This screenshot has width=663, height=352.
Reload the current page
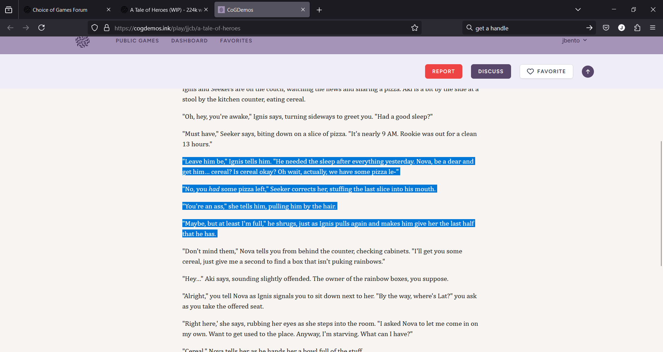[x=41, y=28]
